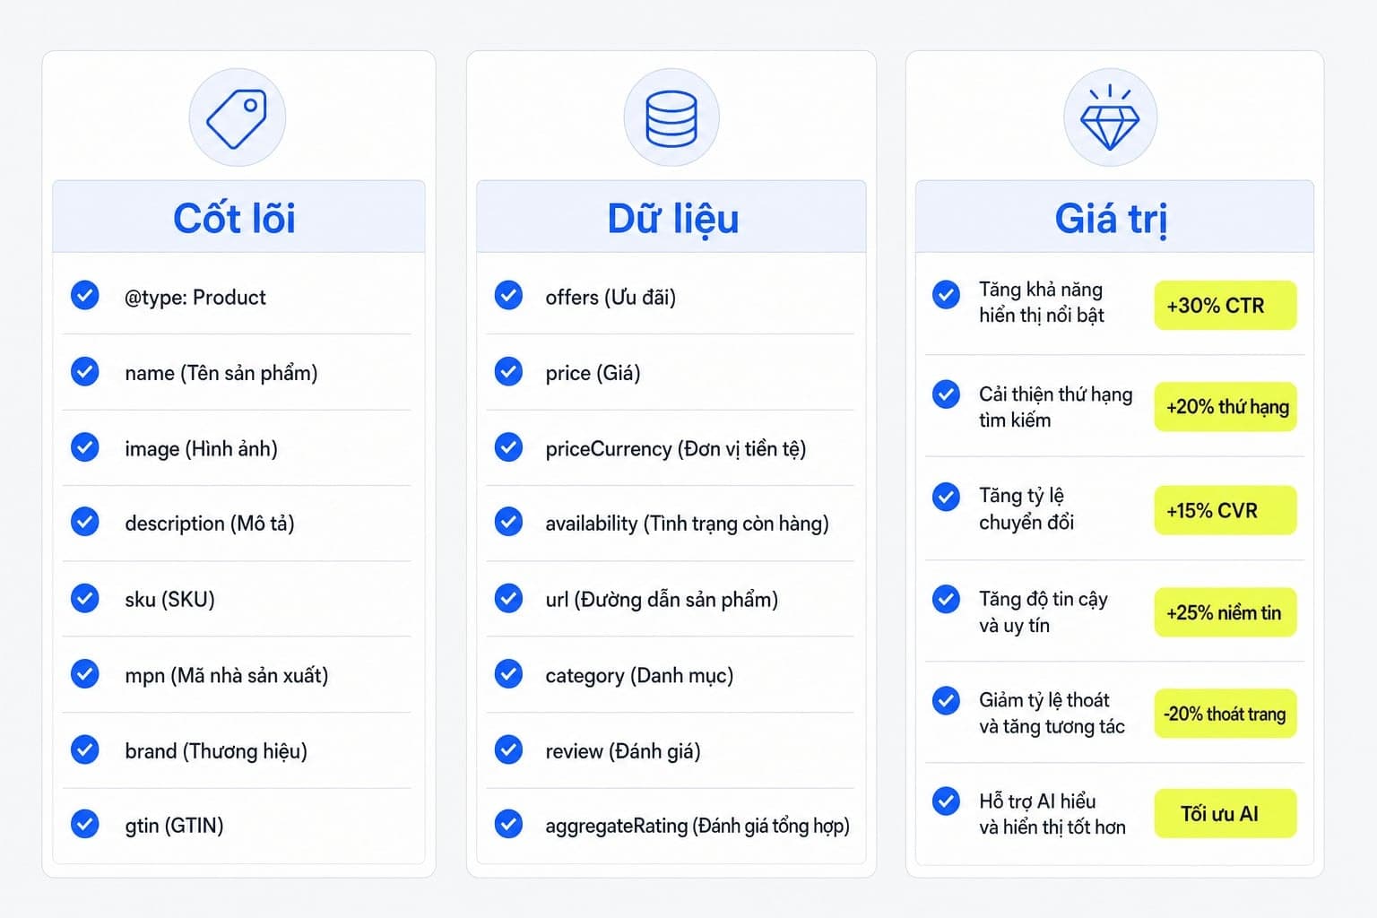Viewport: 1377px width, 918px height.
Task: Click the checkmark icon beside Tăng tỷ lệ chuyển đổi
Action: point(946,497)
